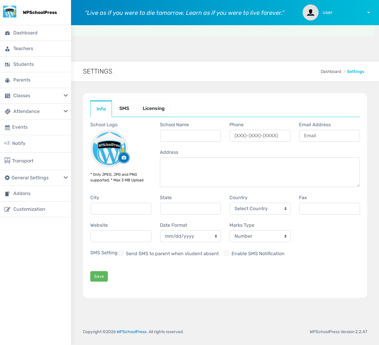The height and width of the screenshot is (345, 379).
Task: Open Parents in the sidebar
Action: pyautogui.click(x=36, y=80)
